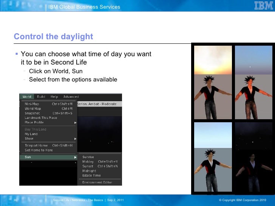The width and height of the screenshot is (275, 206).
Task: Choose Set Home to Here
Action: coord(48,150)
